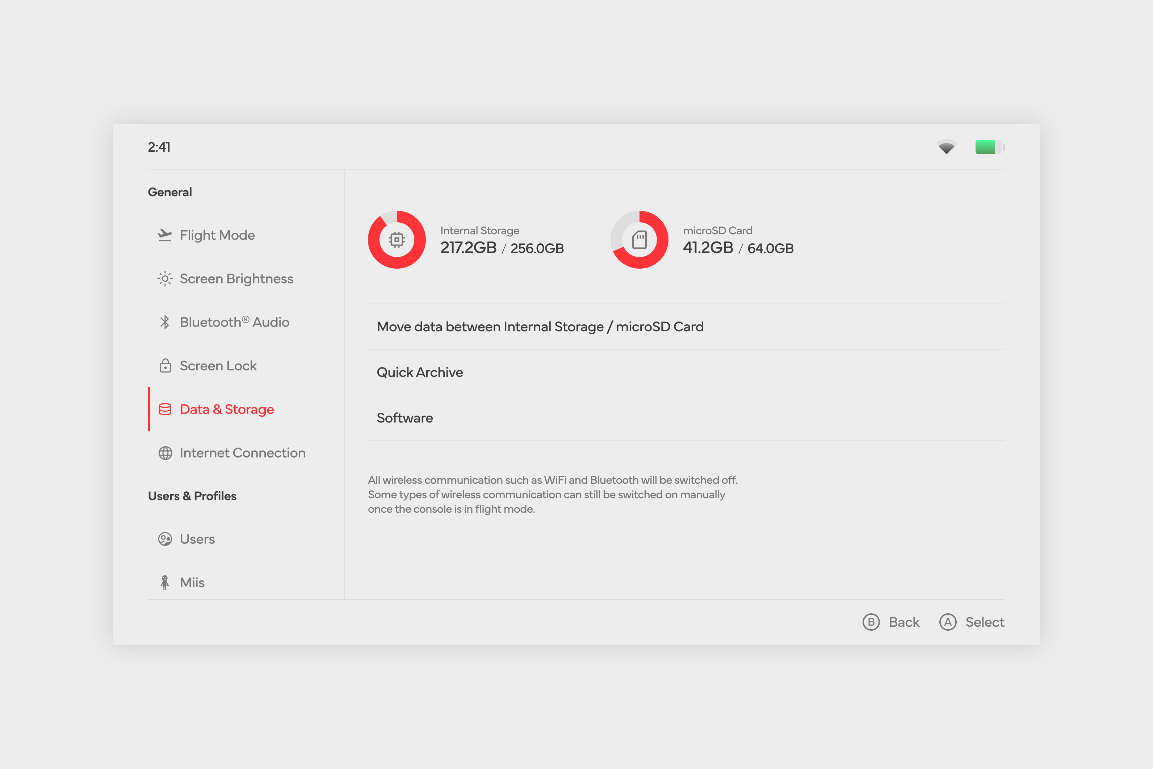Click the Screen Brightness sun icon
The image size is (1153, 769).
(165, 279)
